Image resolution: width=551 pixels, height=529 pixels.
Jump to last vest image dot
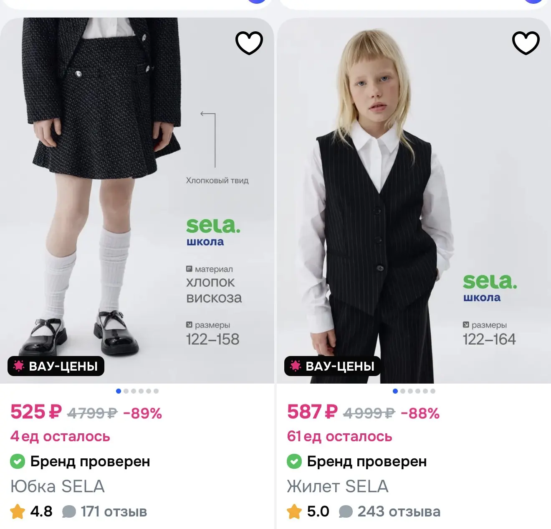pyautogui.click(x=433, y=391)
